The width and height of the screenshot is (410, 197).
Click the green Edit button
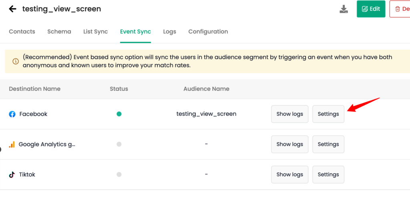pyautogui.click(x=371, y=9)
